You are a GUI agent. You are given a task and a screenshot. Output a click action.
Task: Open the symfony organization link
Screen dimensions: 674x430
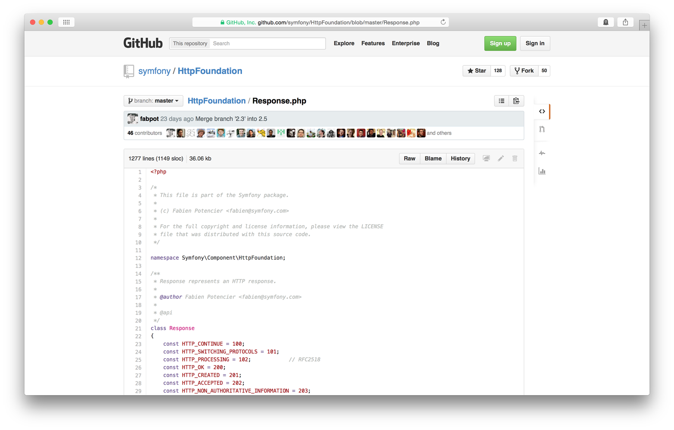tap(155, 71)
